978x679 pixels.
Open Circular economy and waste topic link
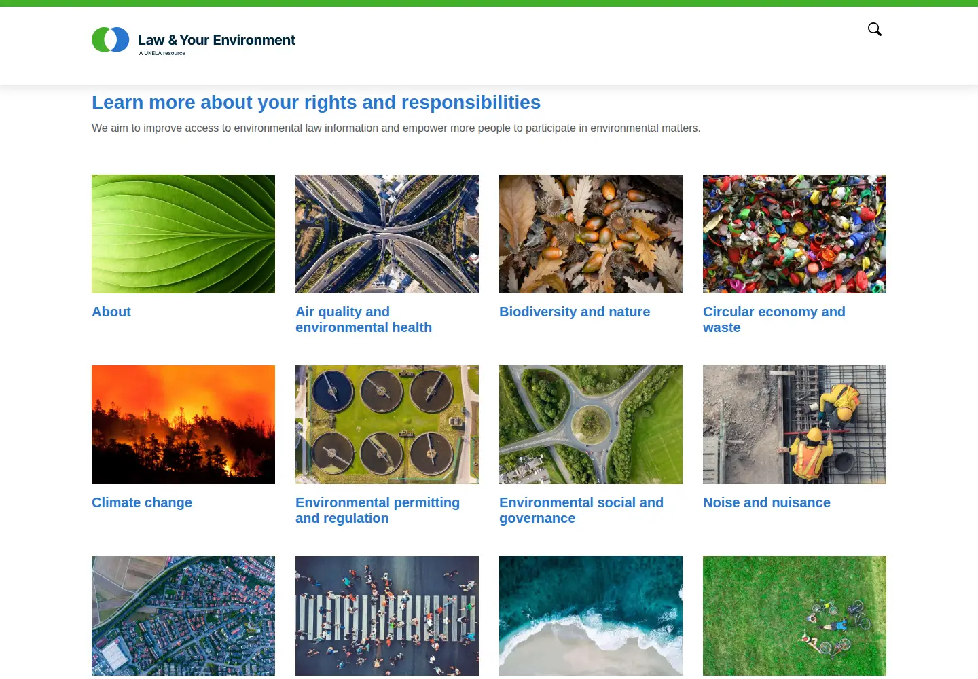[774, 320]
